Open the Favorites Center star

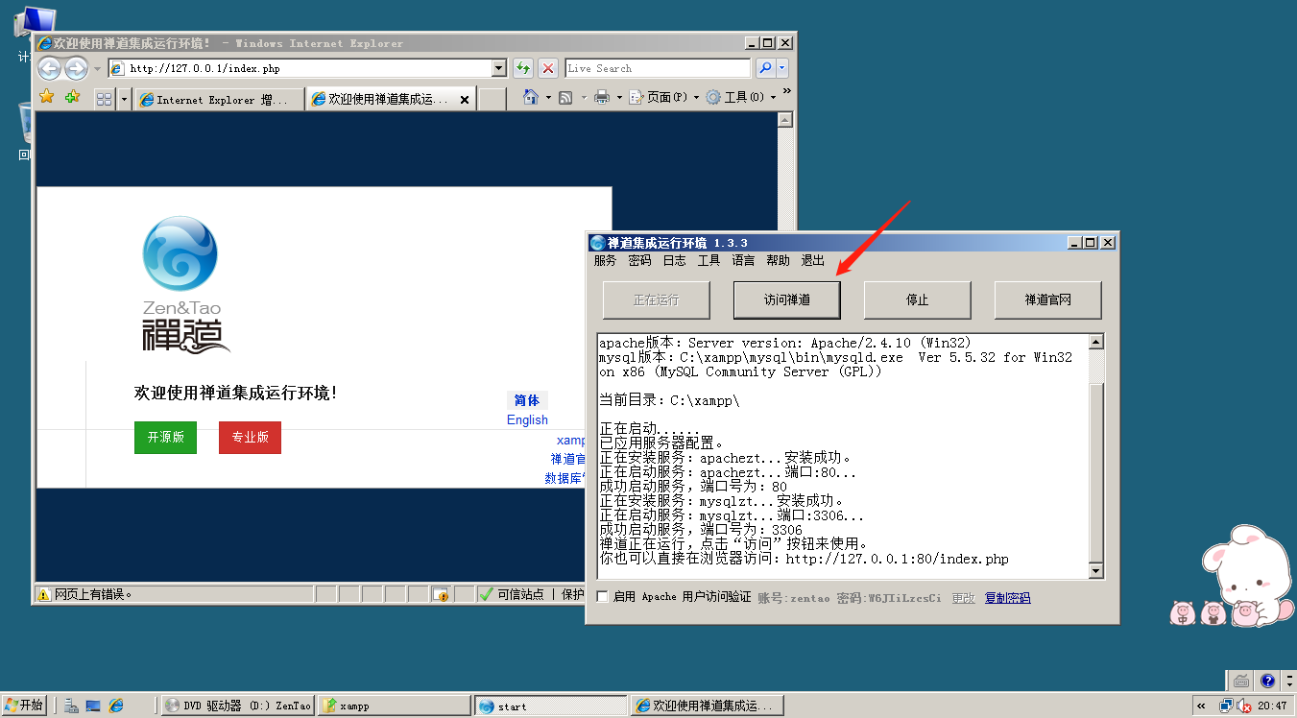coord(46,97)
